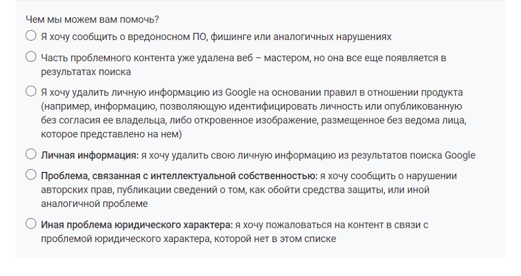Viewport: 521px width, 276px height.
Task: Click the text "которое представлено на нем)"
Action: pyautogui.click(x=111, y=134)
